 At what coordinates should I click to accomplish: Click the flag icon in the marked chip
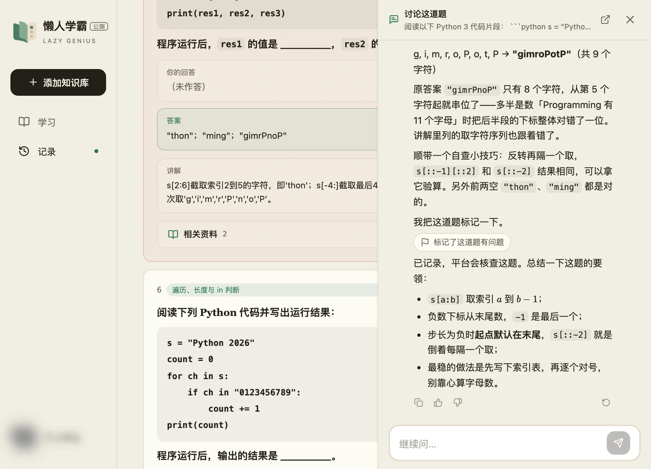click(x=425, y=242)
